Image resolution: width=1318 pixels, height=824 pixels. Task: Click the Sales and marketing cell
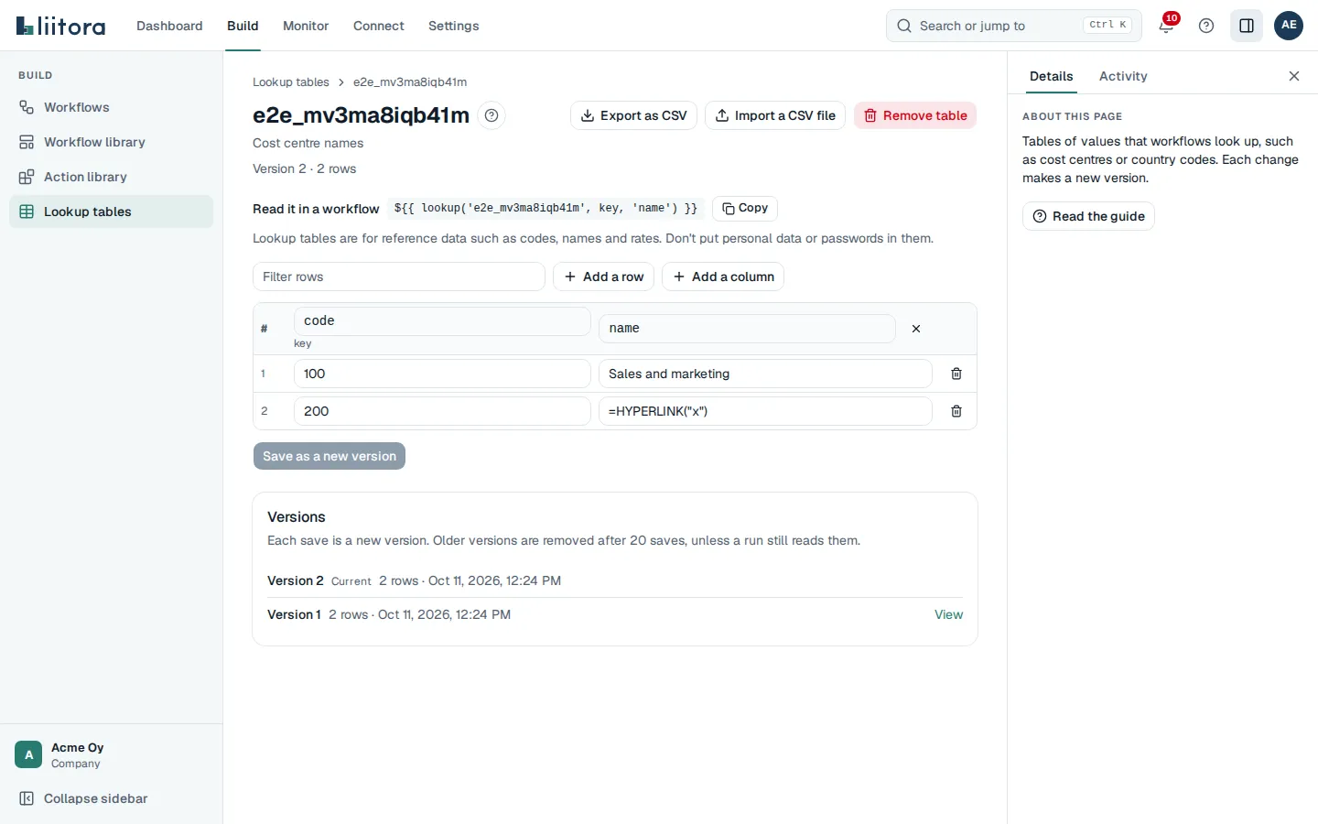[x=765, y=374]
